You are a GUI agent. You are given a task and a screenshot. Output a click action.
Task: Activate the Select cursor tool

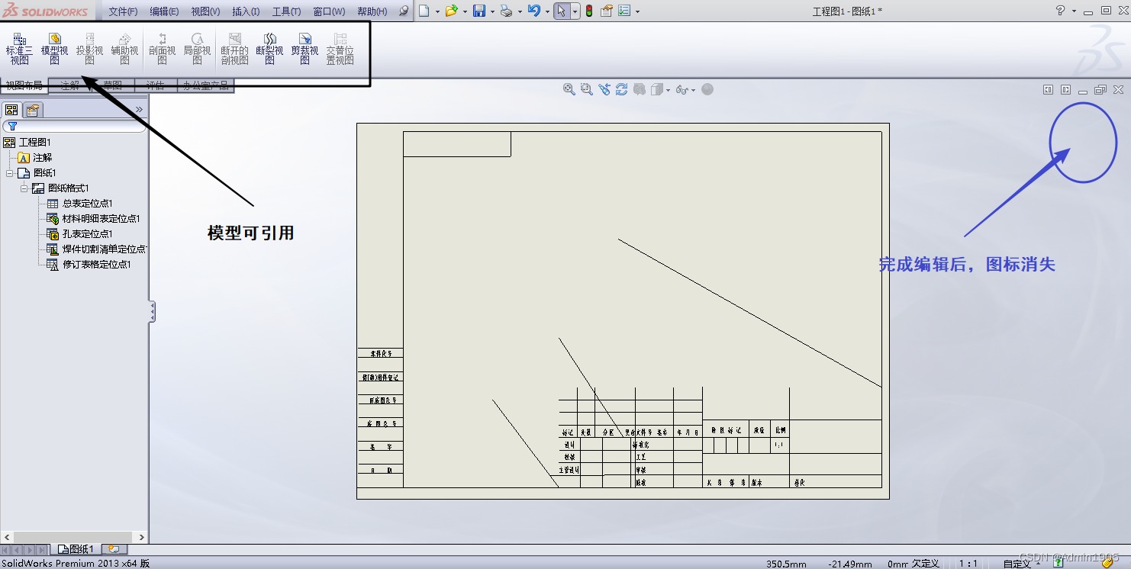pyautogui.click(x=562, y=11)
